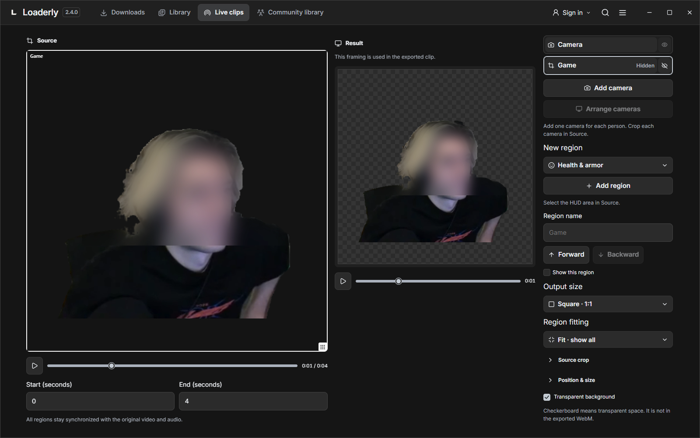Open the hamburger menu icon
Screen dimensions: 700x438
(623, 13)
